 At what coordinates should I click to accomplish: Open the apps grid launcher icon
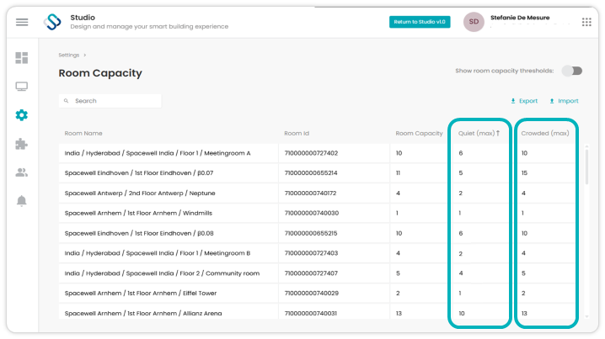point(586,22)
